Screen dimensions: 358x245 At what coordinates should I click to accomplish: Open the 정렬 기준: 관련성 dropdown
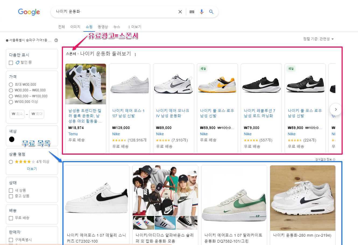tap(318, 39)
